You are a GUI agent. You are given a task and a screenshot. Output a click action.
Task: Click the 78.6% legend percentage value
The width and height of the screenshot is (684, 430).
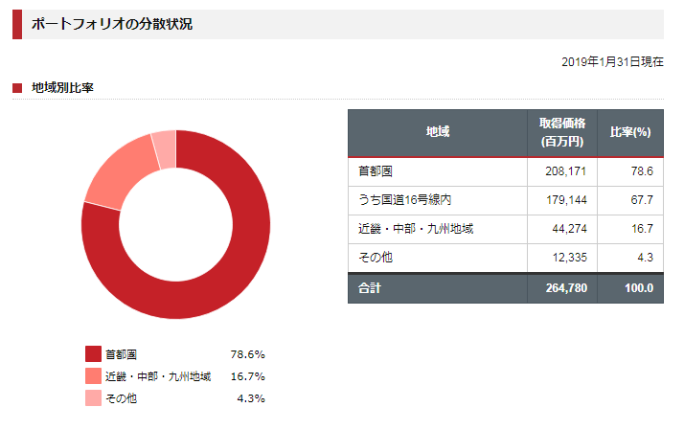(247, 353)
